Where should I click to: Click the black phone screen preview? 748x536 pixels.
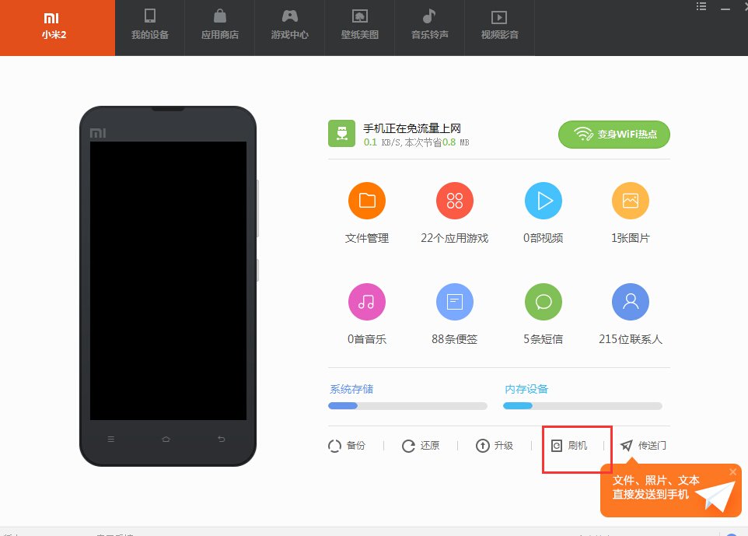click(169, 281)
